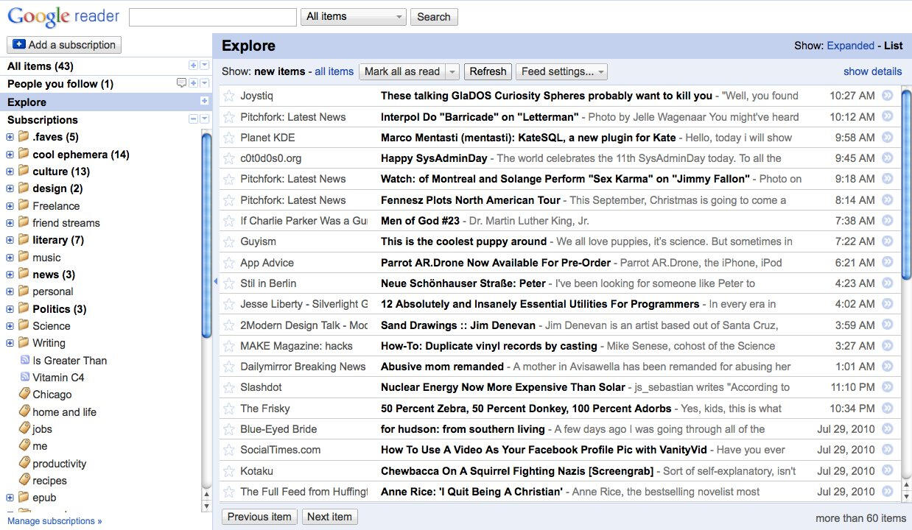The width and height of the screenshot is (912, 530).
Task: Click the RSS icon for Is Greater Than
Action: coord(25,360)
